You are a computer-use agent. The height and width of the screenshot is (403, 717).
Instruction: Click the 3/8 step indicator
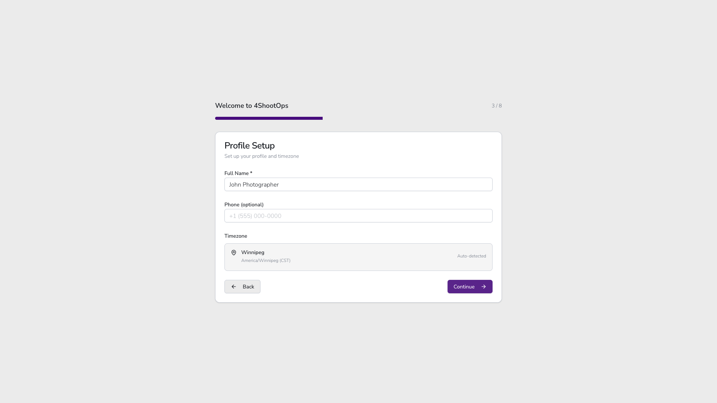(x=496, y=106)
